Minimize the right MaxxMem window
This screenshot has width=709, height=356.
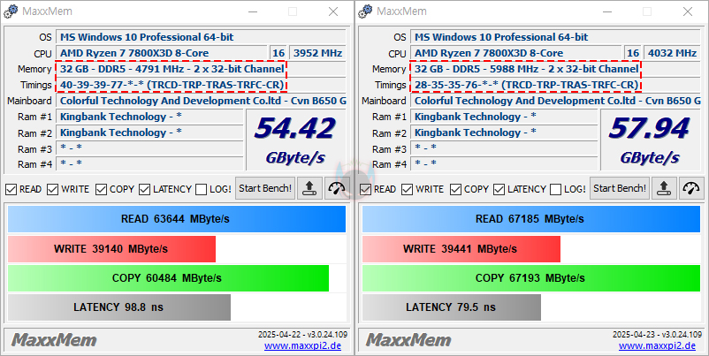[606, 11]
